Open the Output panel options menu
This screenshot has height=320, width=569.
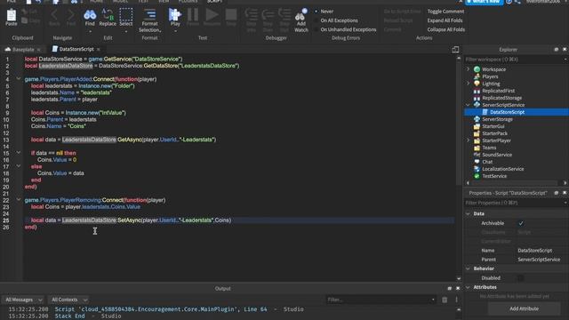[456, 300]
